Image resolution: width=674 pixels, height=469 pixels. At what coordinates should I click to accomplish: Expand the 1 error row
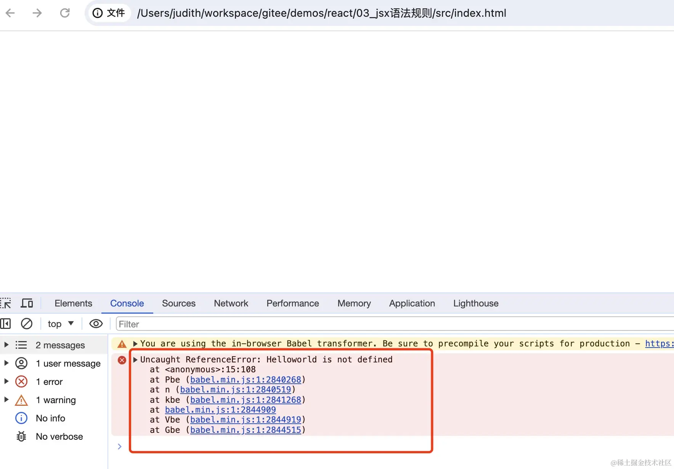coord(6,381)
